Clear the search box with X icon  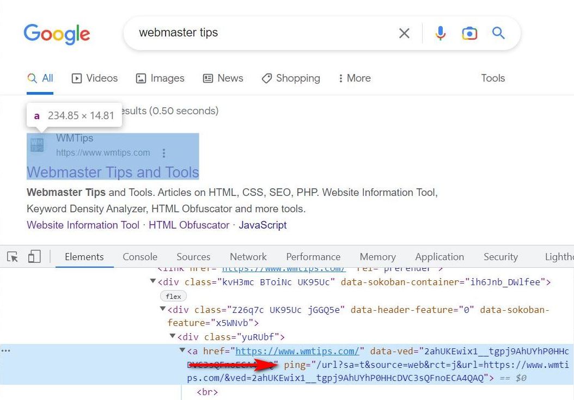(x=404, y=34)
